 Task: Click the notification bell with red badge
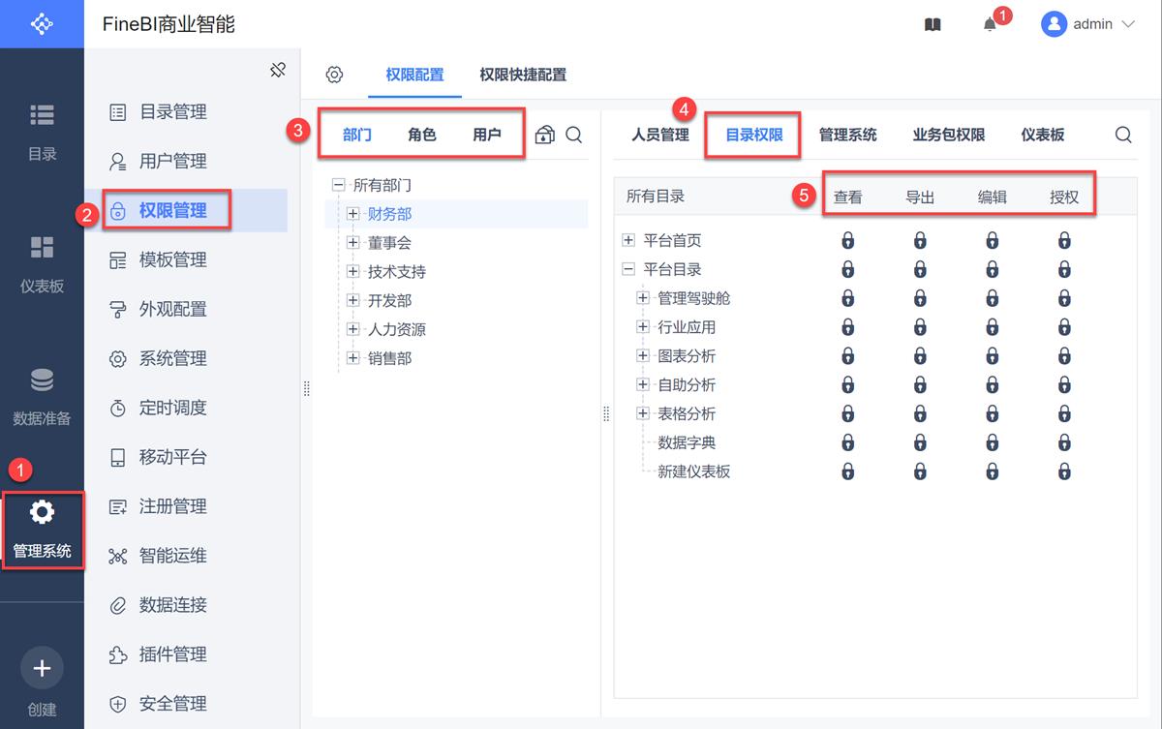click(990, 24)
